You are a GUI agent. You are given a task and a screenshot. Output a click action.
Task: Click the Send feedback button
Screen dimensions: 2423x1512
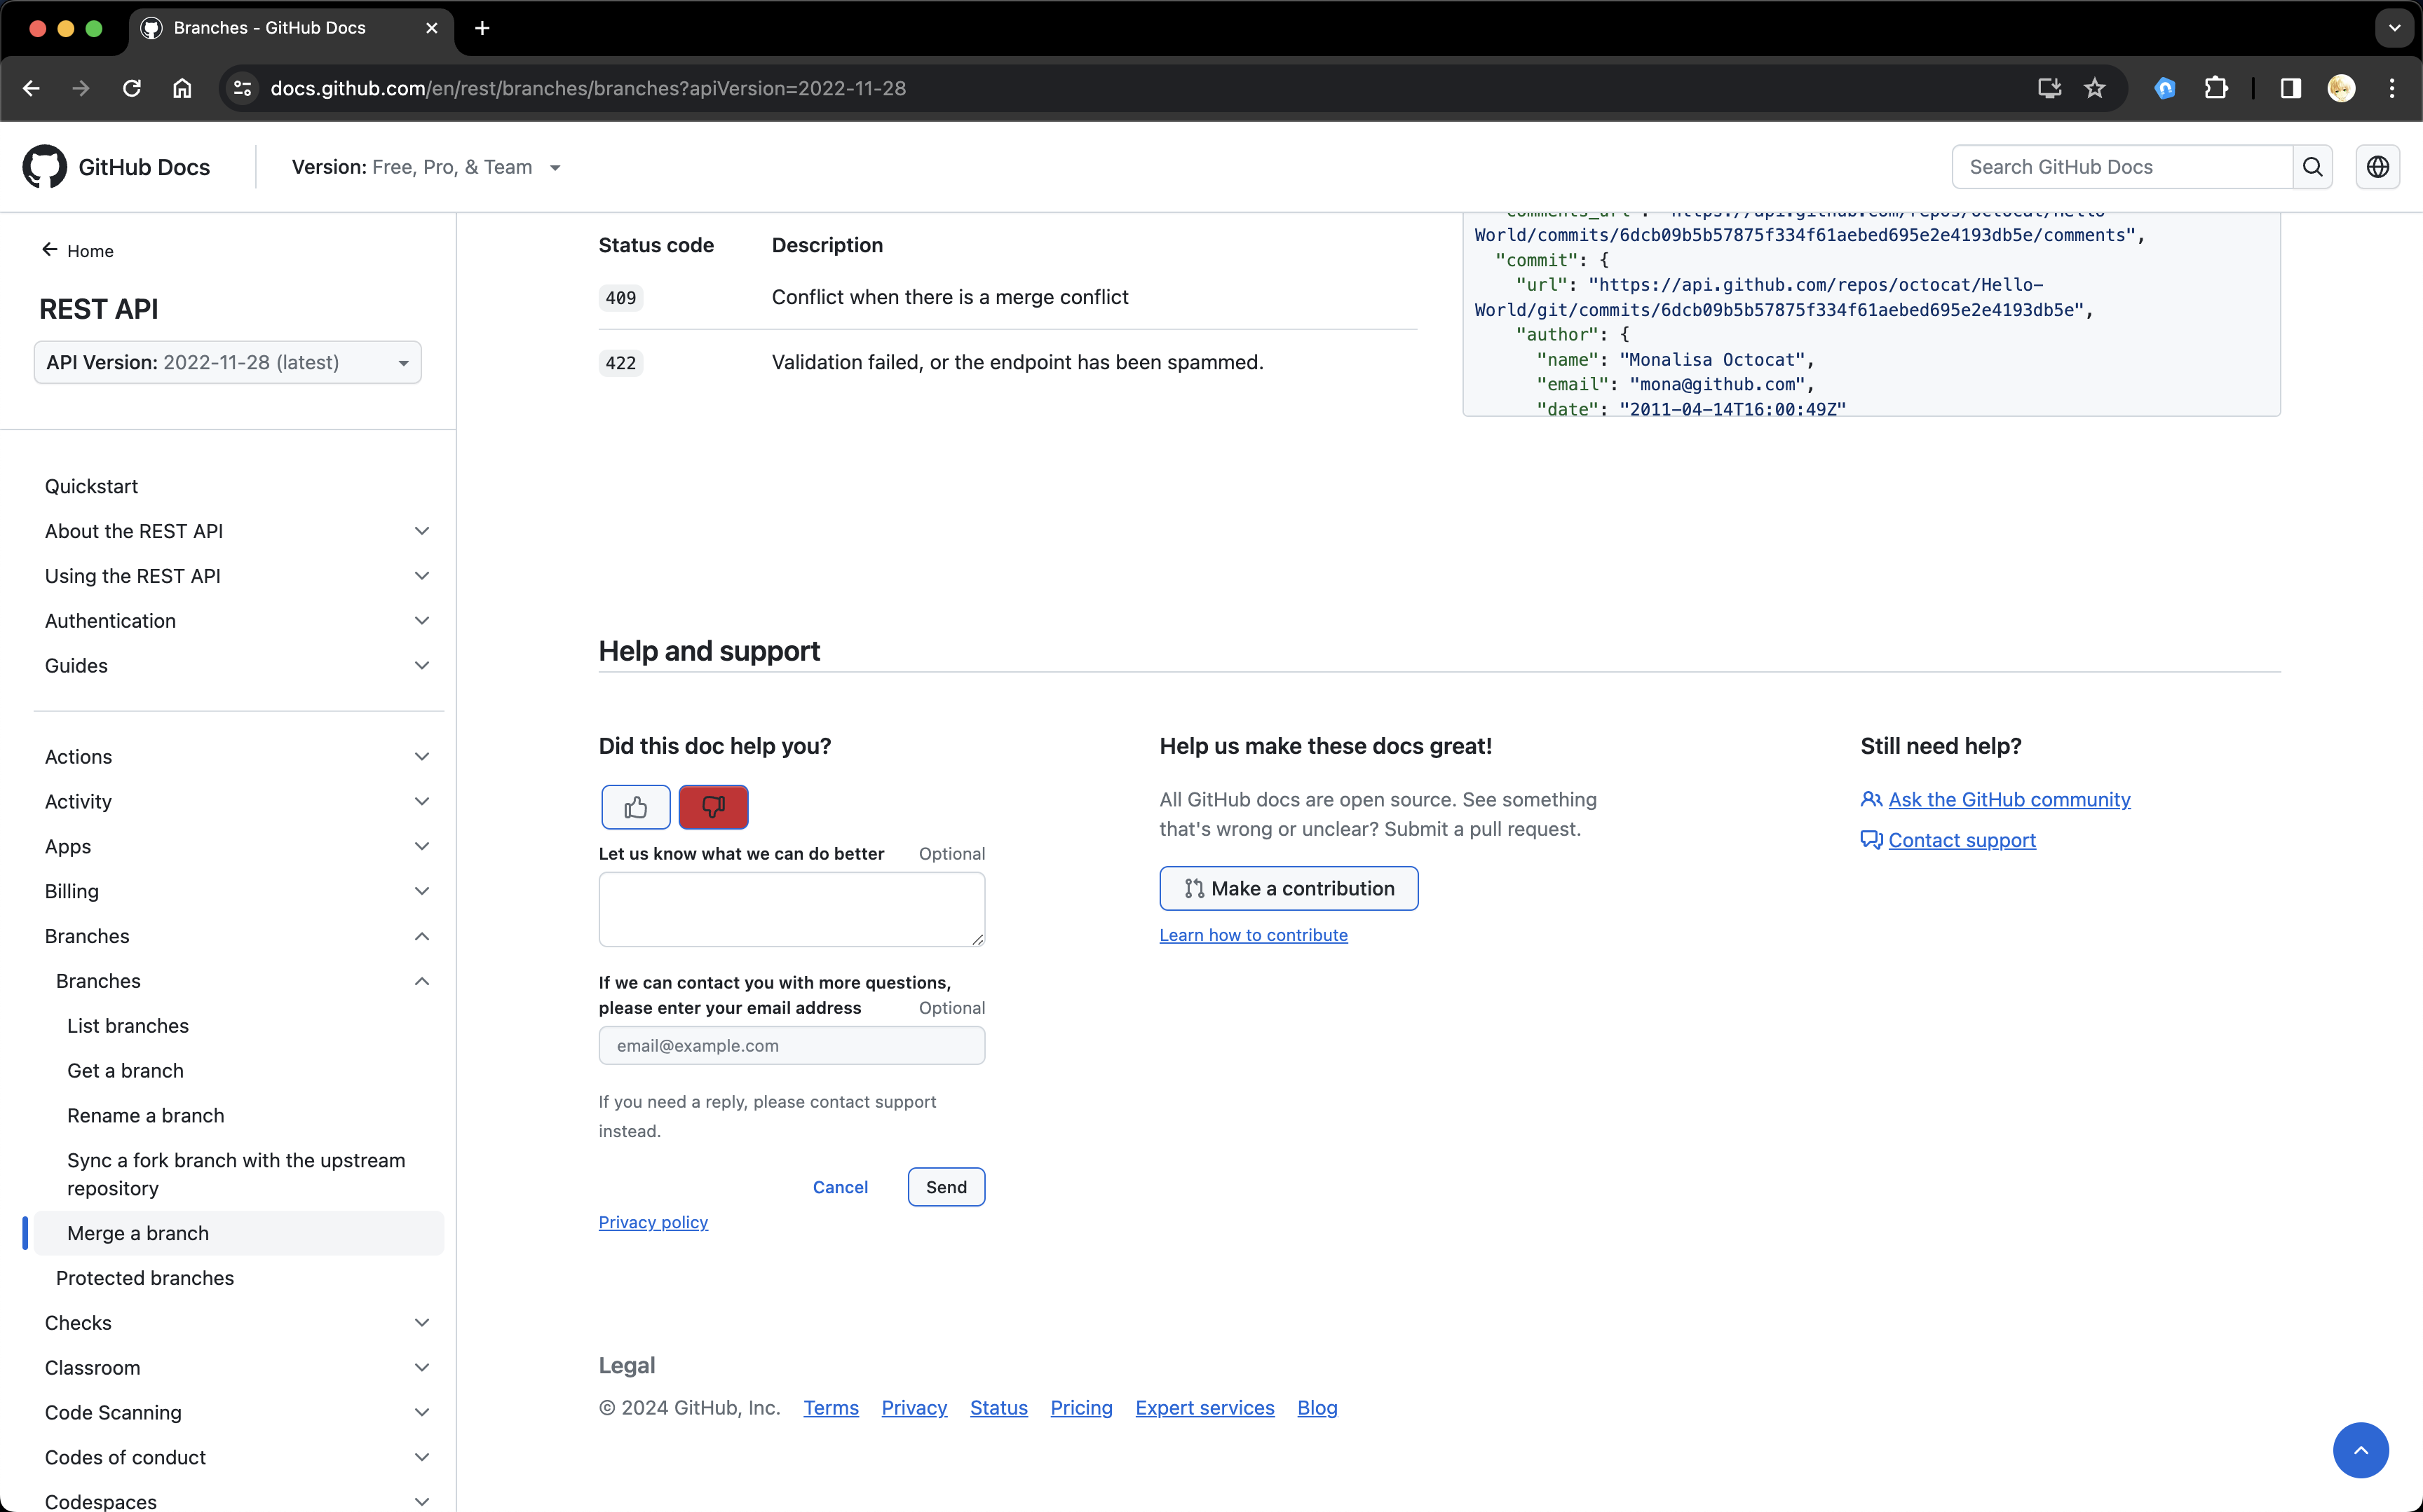coord(946,1187)
